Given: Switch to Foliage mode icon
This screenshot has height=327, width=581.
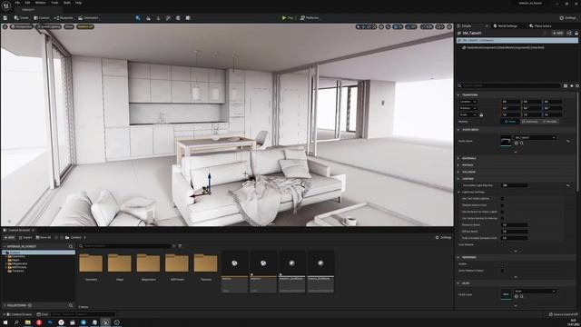Looking at the screenshot, I should [x=158, y=18].
